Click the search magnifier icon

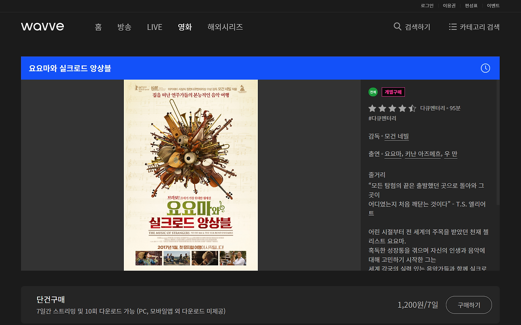click(397, 26)
